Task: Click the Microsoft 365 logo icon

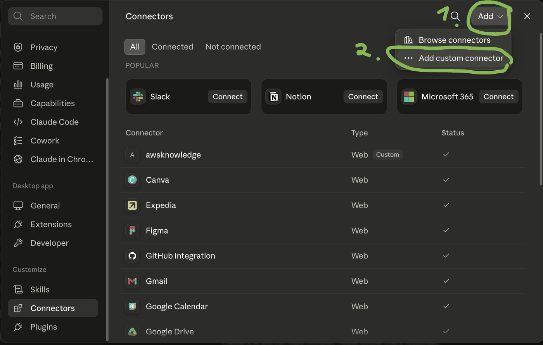Action: pos(409,97)
